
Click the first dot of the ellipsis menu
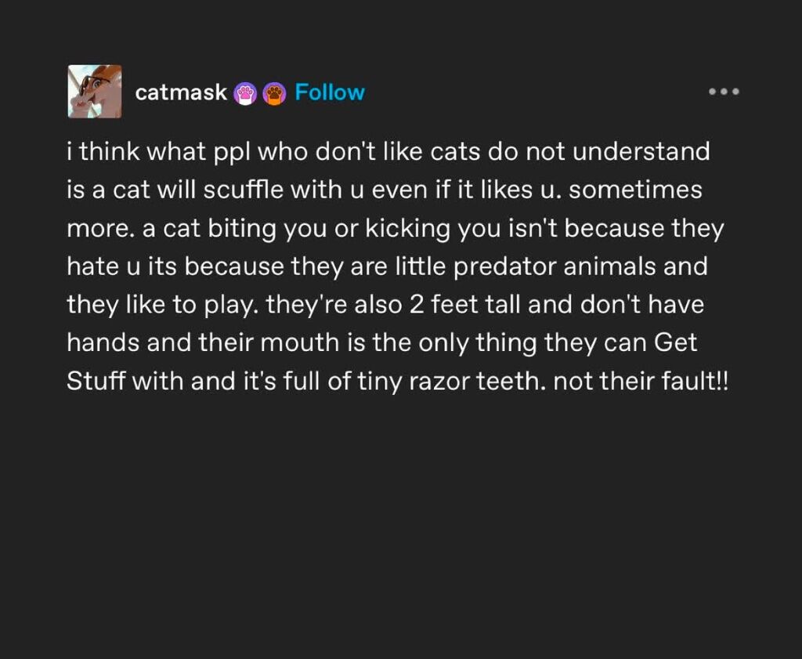click(x=712, y=92)
